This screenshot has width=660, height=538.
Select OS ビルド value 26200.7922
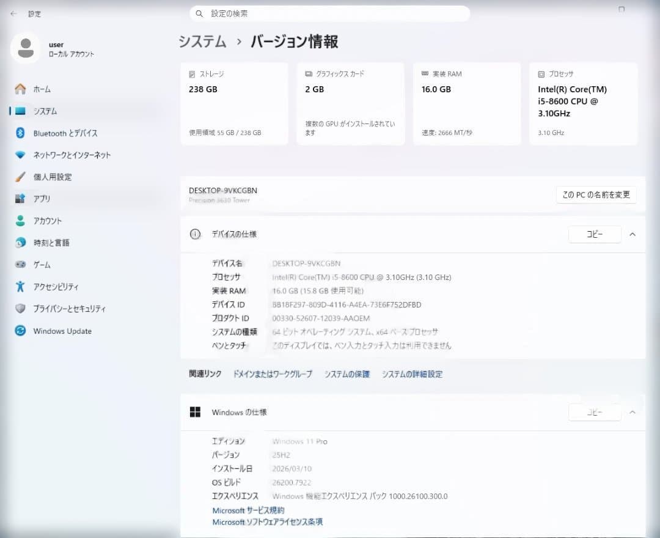pyautogui.click(x=291, y=482)
